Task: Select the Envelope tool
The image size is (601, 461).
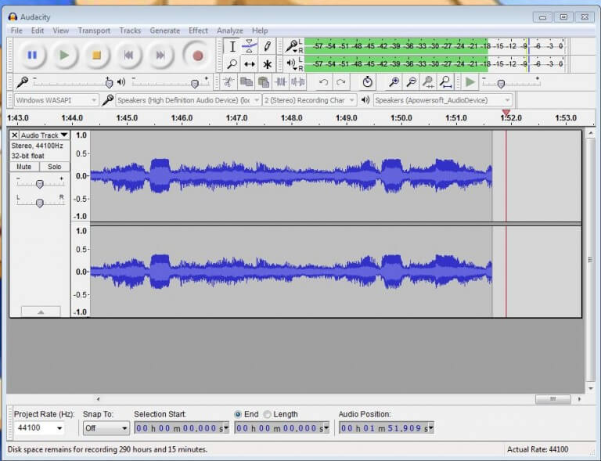Action: click(x=250, y=47)
